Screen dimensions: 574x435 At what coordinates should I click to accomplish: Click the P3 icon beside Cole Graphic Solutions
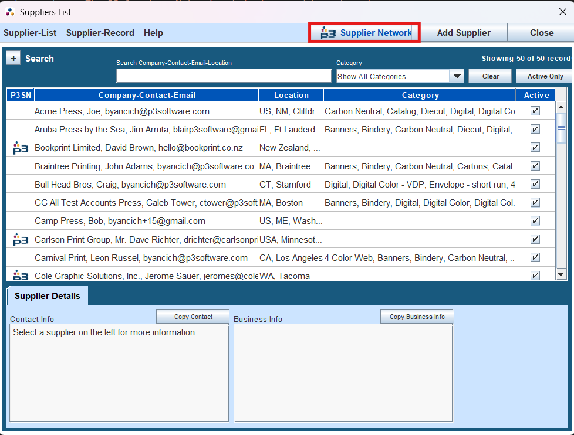21,275
